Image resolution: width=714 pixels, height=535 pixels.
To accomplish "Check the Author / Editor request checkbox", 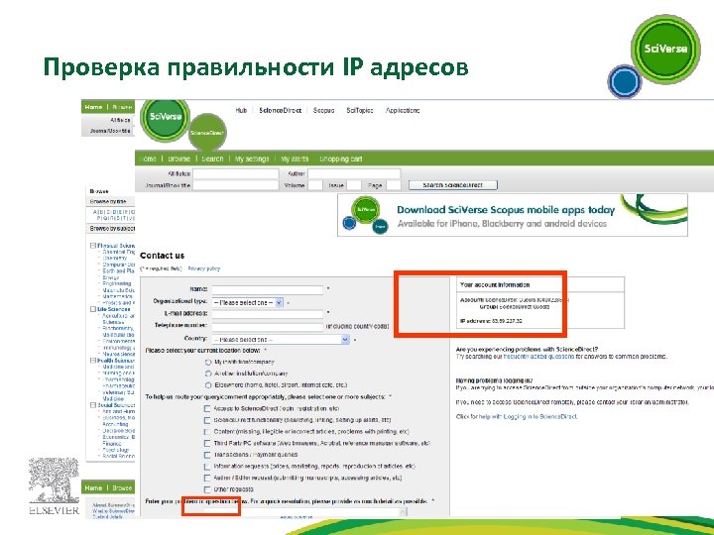I will click(207, 479).
